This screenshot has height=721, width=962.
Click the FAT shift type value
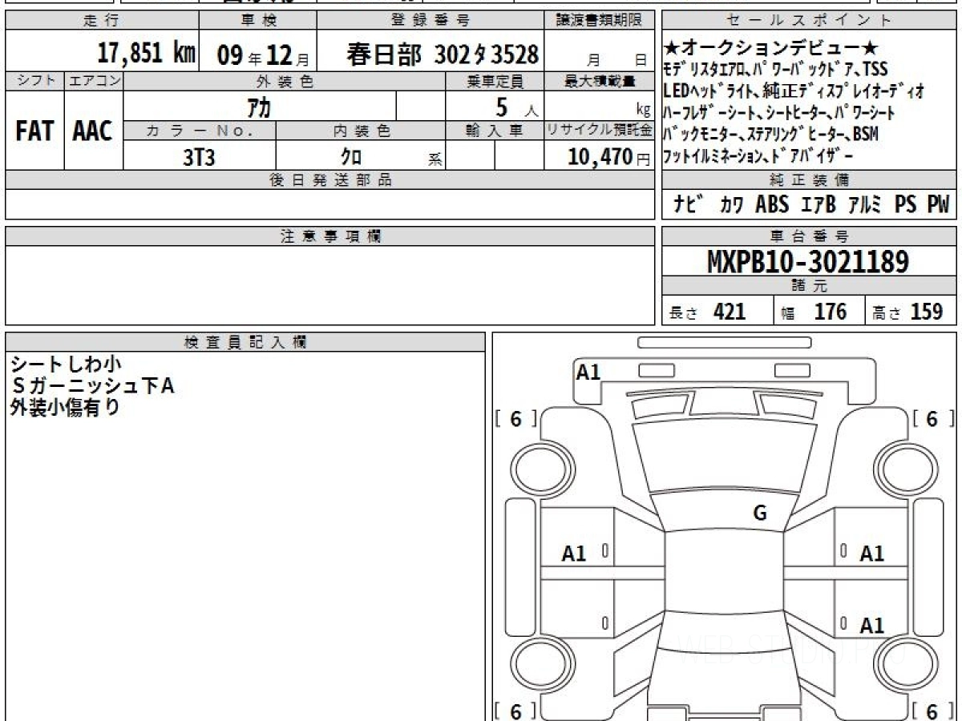[34, 131]
